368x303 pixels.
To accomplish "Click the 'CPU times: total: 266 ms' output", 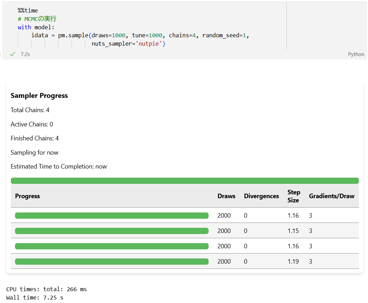I will point(46,289).
